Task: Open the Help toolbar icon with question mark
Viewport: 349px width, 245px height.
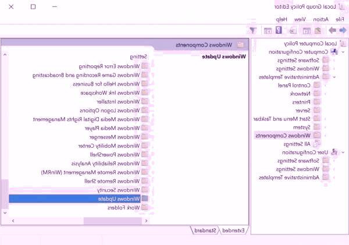Action: (x=279, y=30)
